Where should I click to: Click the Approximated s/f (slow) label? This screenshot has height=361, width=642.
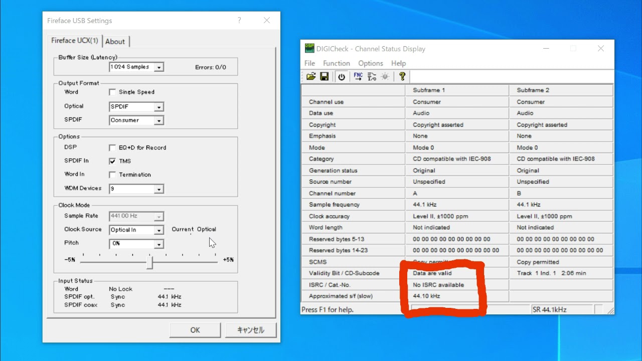(x=341, y=296)
